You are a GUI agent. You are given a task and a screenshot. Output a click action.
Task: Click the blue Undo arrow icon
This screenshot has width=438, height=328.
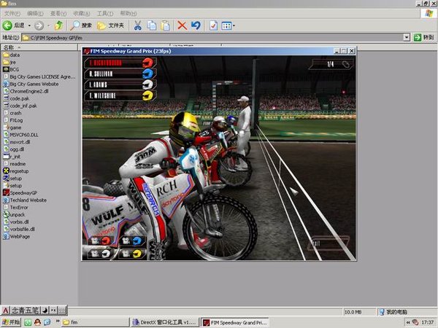[x=196, y=26]
